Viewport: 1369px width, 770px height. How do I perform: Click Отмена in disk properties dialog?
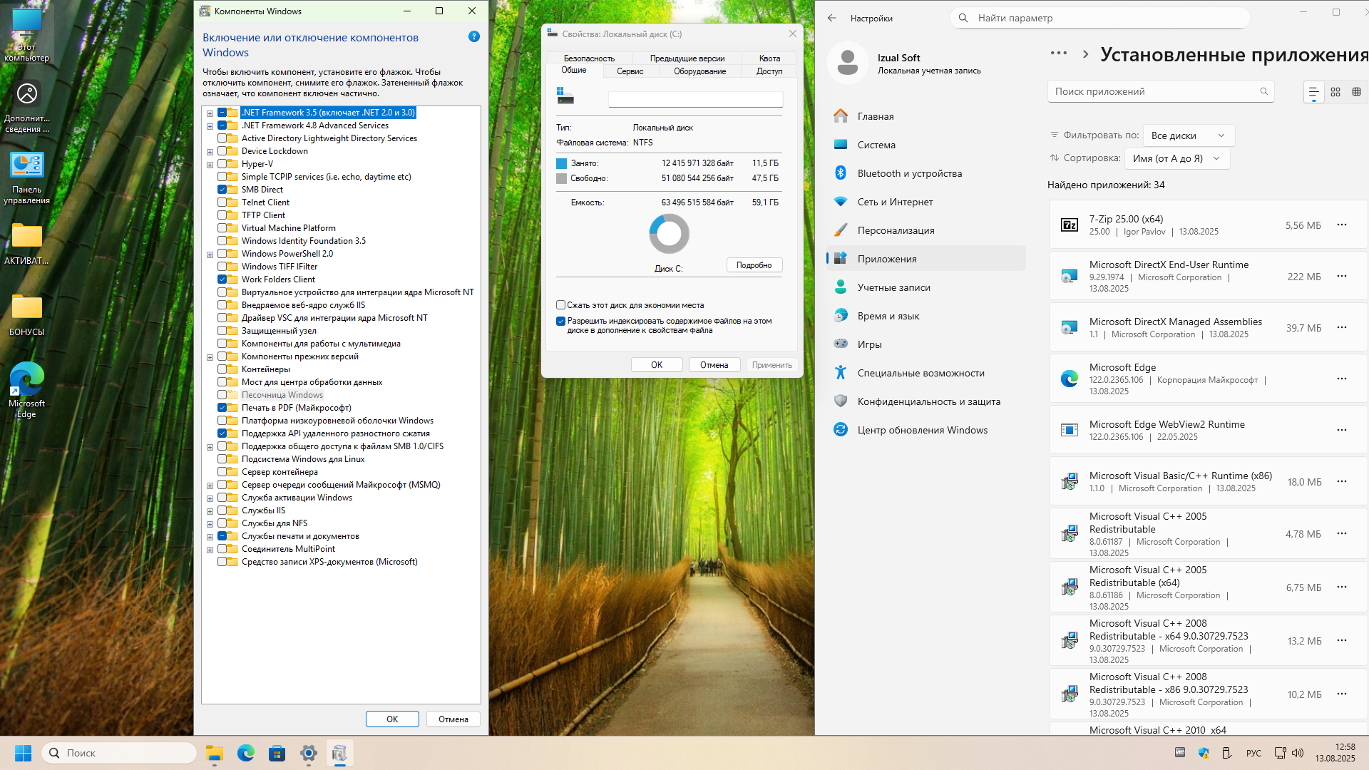click(714, 365)
